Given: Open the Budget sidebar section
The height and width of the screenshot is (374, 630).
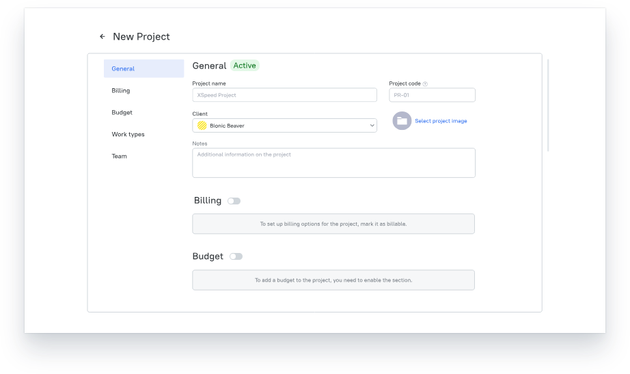Looking at the screenshot, I should 122,113.
